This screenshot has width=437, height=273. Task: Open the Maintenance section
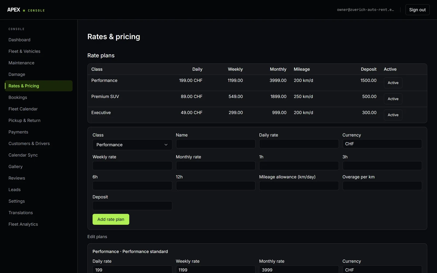[39, 63]
